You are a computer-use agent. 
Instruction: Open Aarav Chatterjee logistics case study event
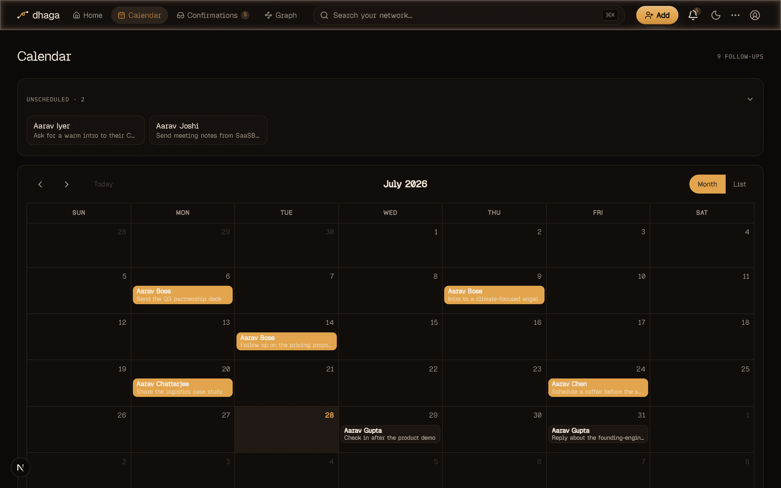(183, 388)
